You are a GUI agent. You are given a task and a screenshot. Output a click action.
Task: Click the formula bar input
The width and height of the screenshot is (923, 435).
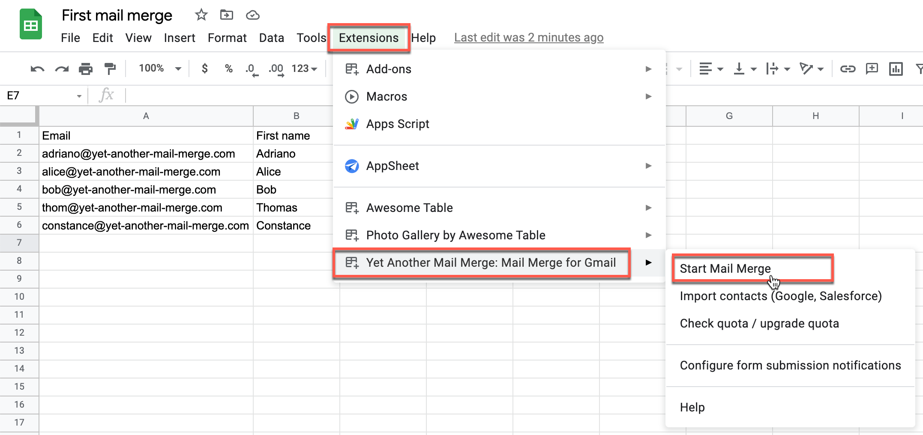point(257,95)
